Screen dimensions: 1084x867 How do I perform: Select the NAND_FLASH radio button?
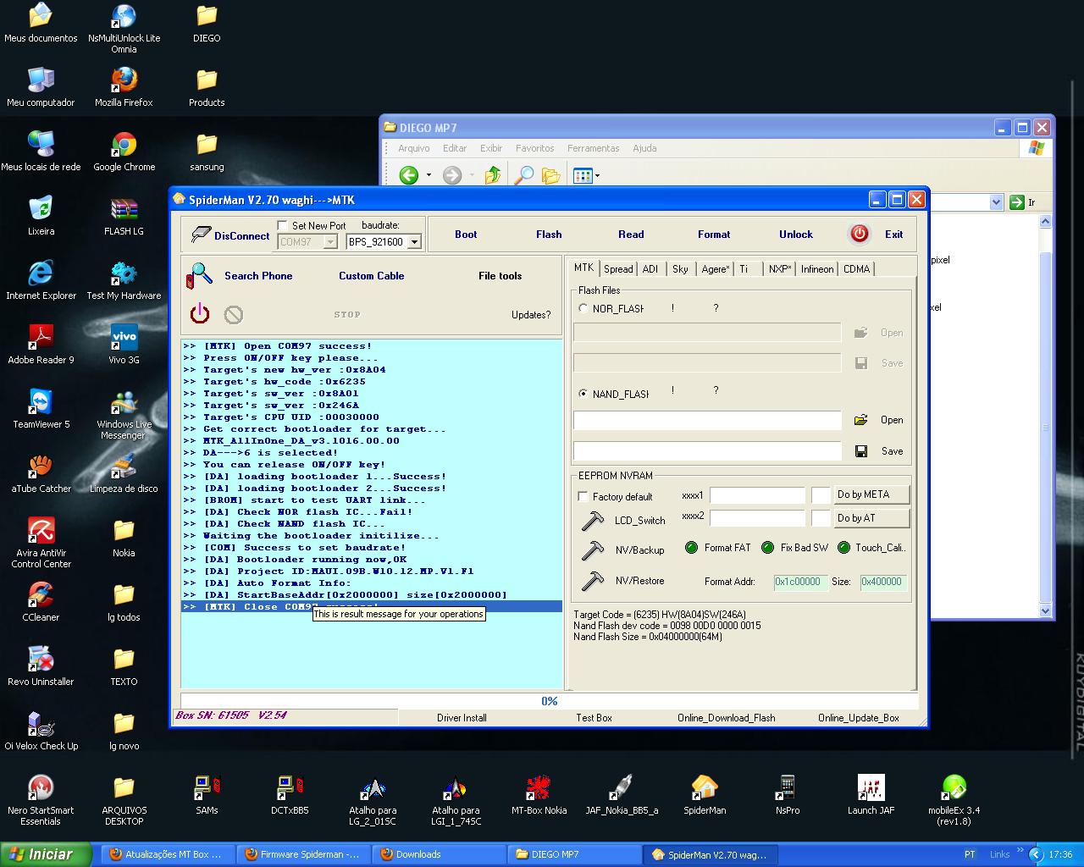coord(583,394)
